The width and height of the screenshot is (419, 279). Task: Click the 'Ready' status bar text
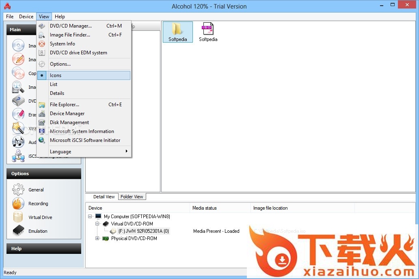point(10,273)
